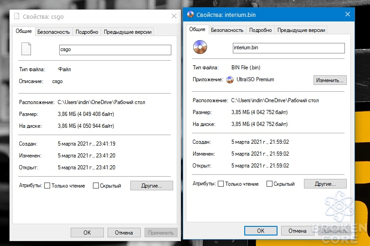Click the csgo file location path text
Image resolution: width=370 pixels, height=246 pixels.
tap(102, 102)
